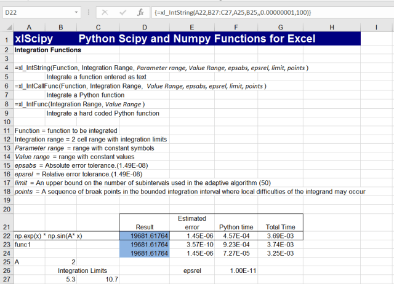Click the Total Time header cell
394x284 pixels.
(280, 226)
